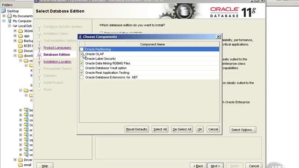Screen dimensions: 299x168
Task: Expand the My Documents tree node
Action: [x=4, y=16]
